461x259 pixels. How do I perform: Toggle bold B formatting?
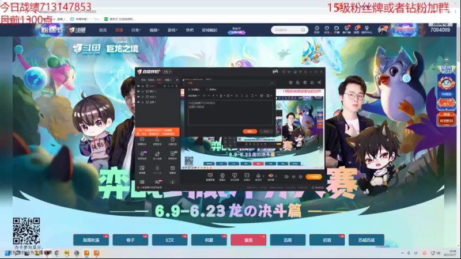tap(237, 96)
